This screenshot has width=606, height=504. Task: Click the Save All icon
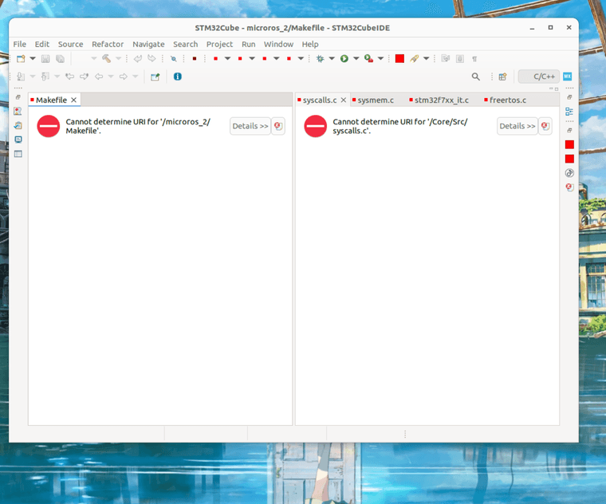(60, 59)
